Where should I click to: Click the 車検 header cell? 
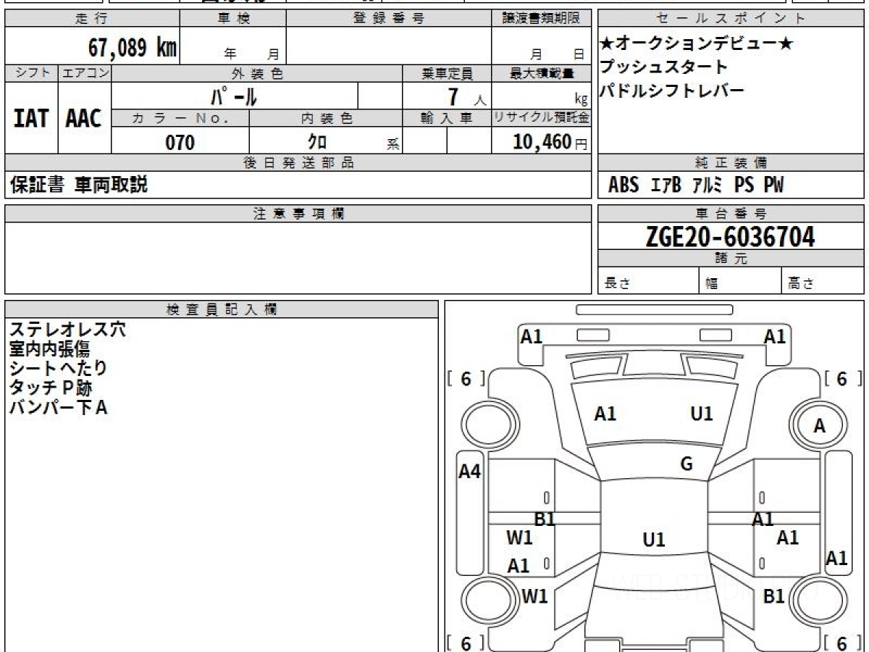233,19
